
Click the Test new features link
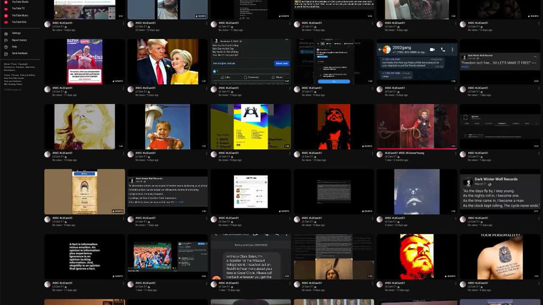pyautogui.click(x=12, y=81)
